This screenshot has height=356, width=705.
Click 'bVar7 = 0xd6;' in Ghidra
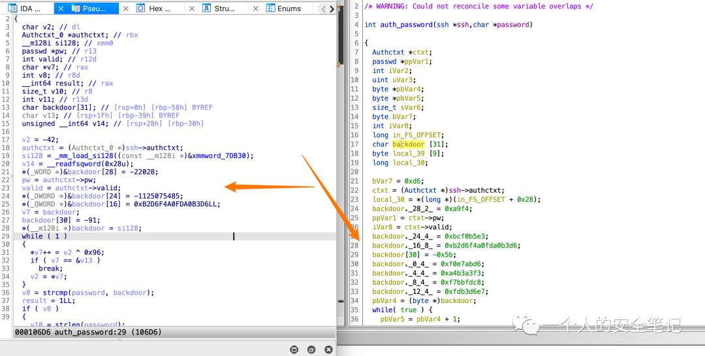[398, 181]
